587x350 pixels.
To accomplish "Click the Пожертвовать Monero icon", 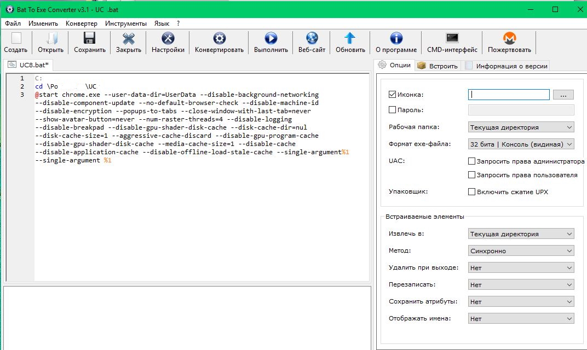I will tap(509, 38).
